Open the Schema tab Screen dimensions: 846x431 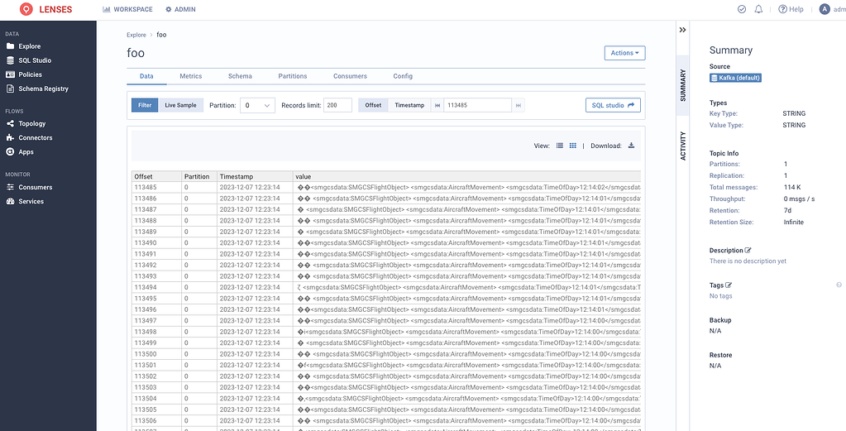pyautogui.click(x=240, y=76)
